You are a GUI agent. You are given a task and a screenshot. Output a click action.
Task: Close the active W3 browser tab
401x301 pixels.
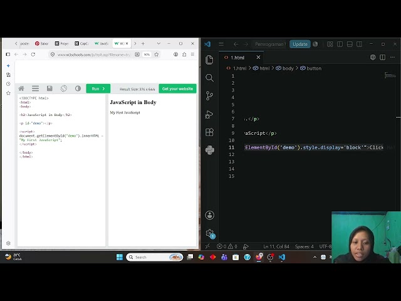point(127,43)
